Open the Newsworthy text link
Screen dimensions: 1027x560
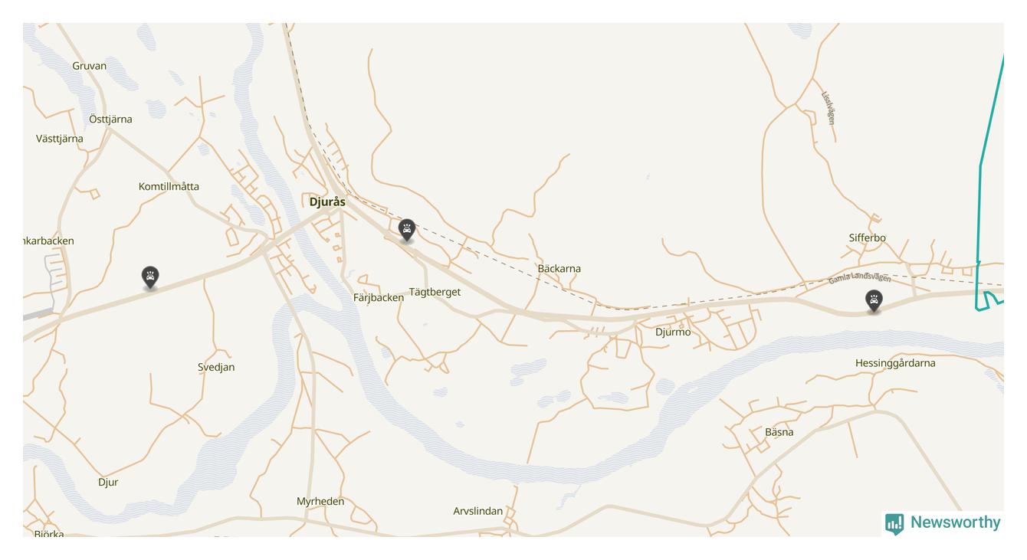955,522
